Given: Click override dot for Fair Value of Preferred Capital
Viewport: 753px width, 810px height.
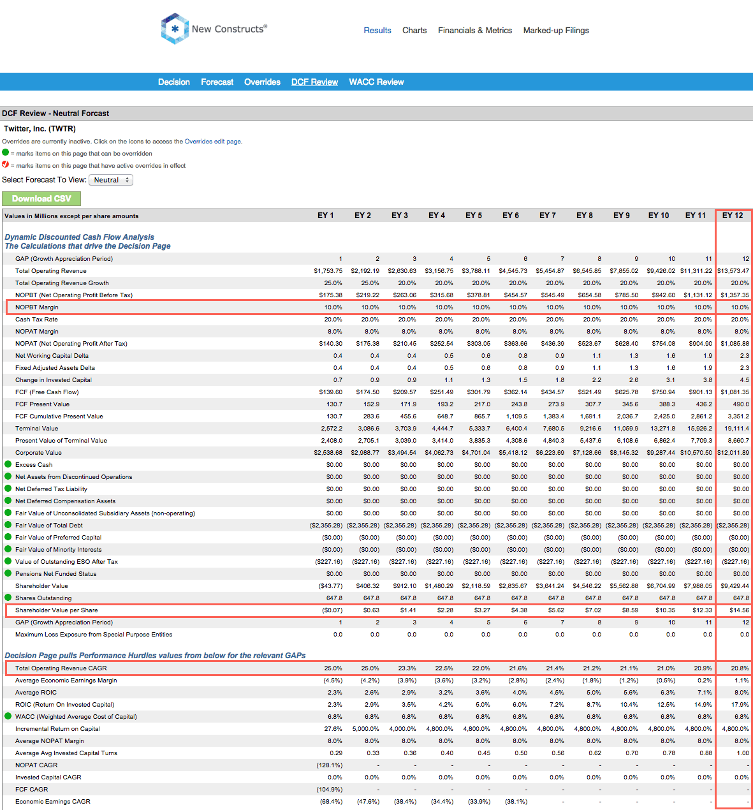Looking at the screenshot, I should [8, 537].
